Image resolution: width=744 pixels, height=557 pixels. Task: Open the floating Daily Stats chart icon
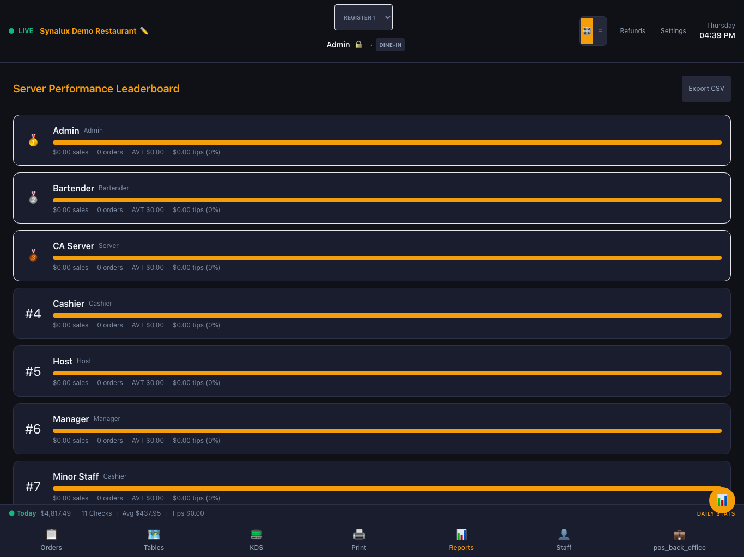[x=722, y=500]
